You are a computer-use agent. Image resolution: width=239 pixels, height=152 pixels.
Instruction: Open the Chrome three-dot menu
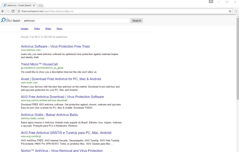[236, 11]
